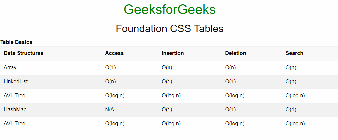
Task: Click the N/A cell in HashMap row
Action: point(110,109)
